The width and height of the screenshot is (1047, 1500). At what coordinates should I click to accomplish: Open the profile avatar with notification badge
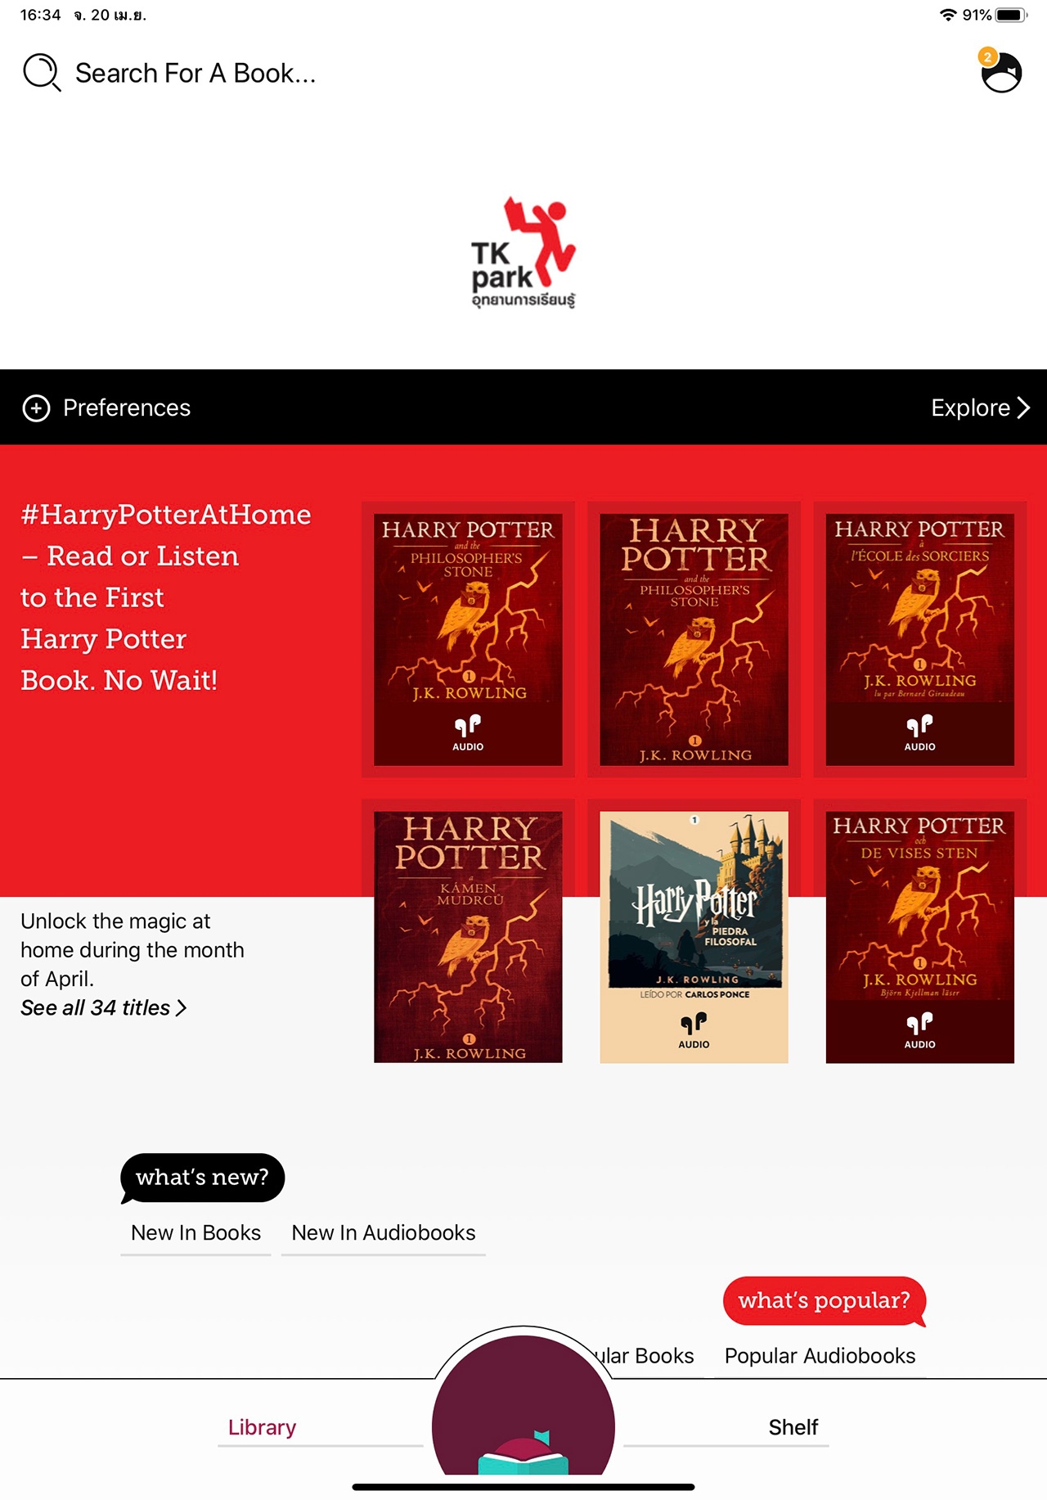click(x=1000, y=71)
